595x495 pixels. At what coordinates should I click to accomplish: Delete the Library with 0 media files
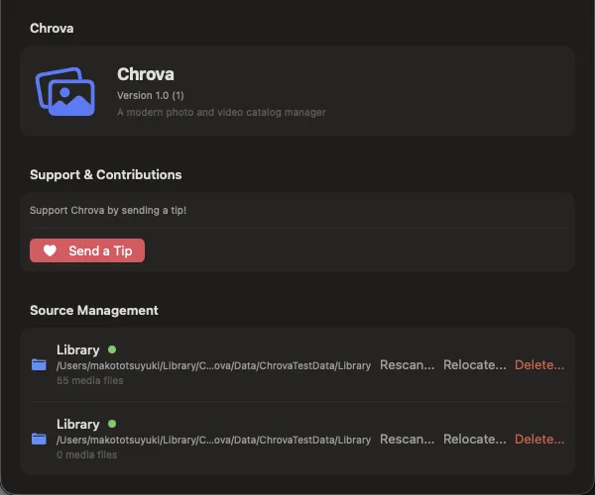[x=539, y=439]
